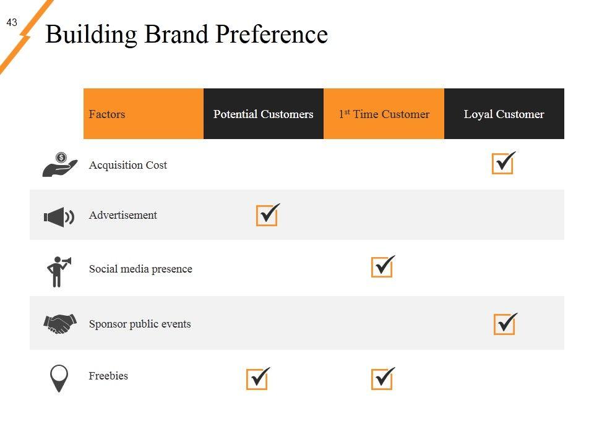This screenshot has height=445, width=594.
Task: Click the Advertisement megaphone speaker icon
Action: tap(59, 217)
